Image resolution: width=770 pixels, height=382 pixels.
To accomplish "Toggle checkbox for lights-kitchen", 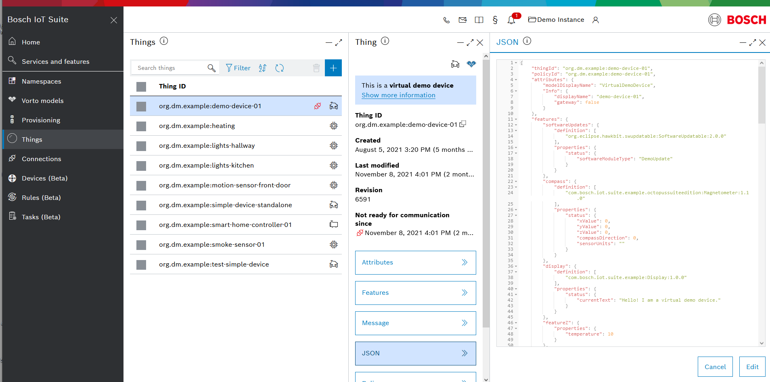I will [x=141, y=166].
